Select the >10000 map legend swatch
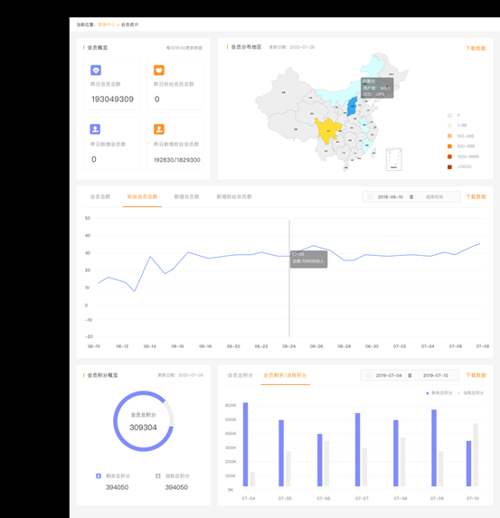This screenshot has width=500, height=518. [449, 167]
